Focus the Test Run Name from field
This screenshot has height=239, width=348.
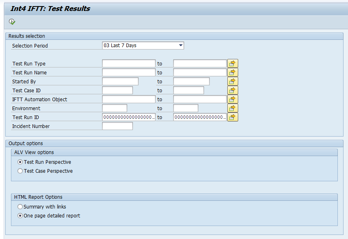pos(128,72)
